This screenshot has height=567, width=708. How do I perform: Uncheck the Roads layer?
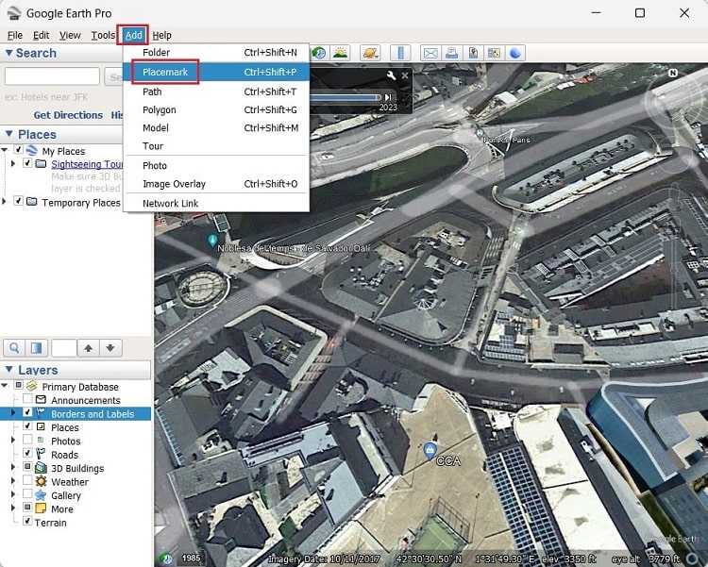pyautogui.click(x=27, y=454)
